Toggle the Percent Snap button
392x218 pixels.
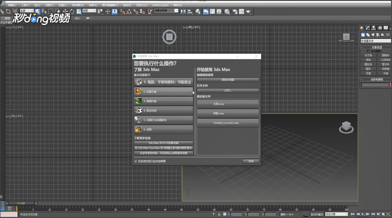click(135, 11)
